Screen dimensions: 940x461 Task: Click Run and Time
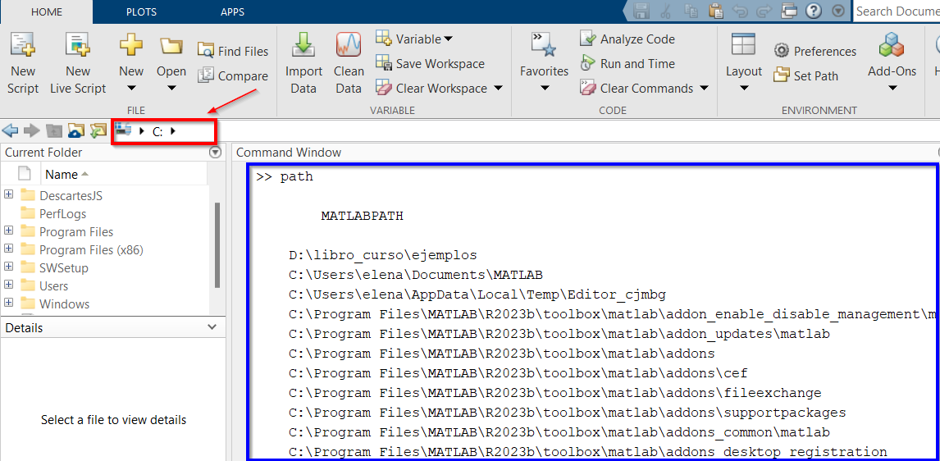tap(627, 63)
